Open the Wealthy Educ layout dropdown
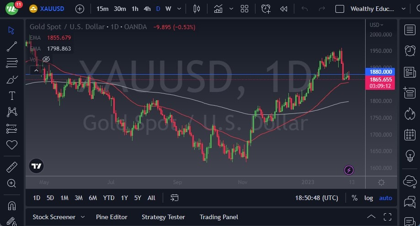Viewport: 420px width, 226px height. pos(377,9)
